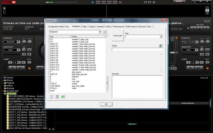Image resolution: width=213 pixels, height=133 pixels.
Task: Click the lock icon near hot cue buttons
Action: (188, 28)
